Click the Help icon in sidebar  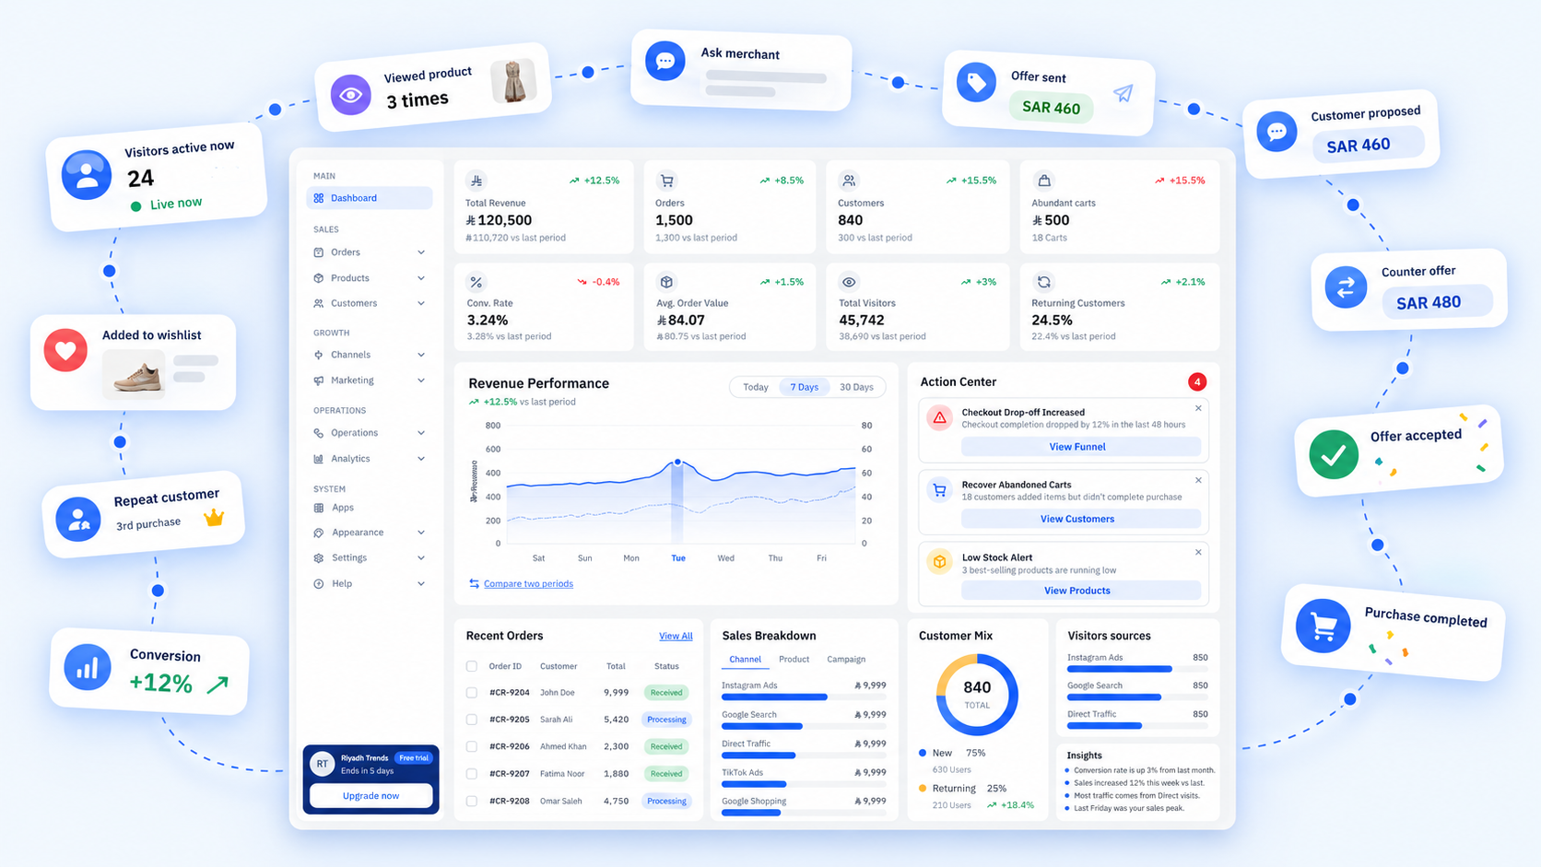tap(319, 584)
